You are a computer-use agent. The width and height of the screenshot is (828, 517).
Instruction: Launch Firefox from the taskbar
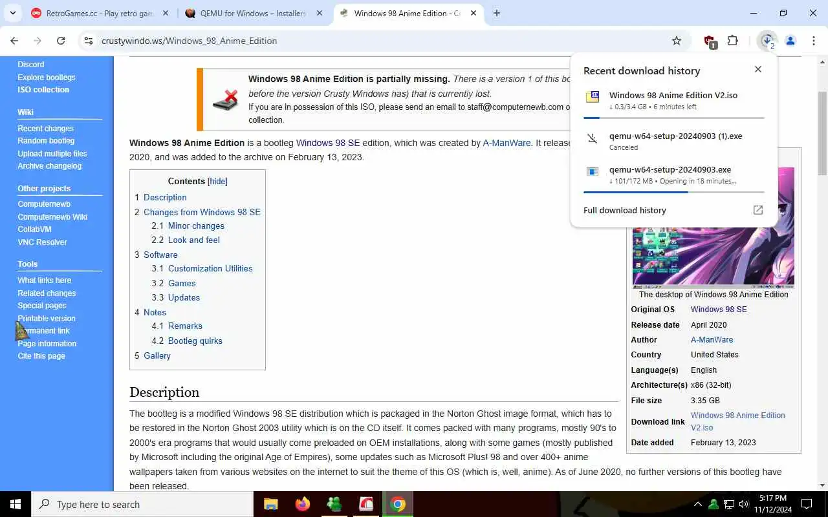[302, 504]
